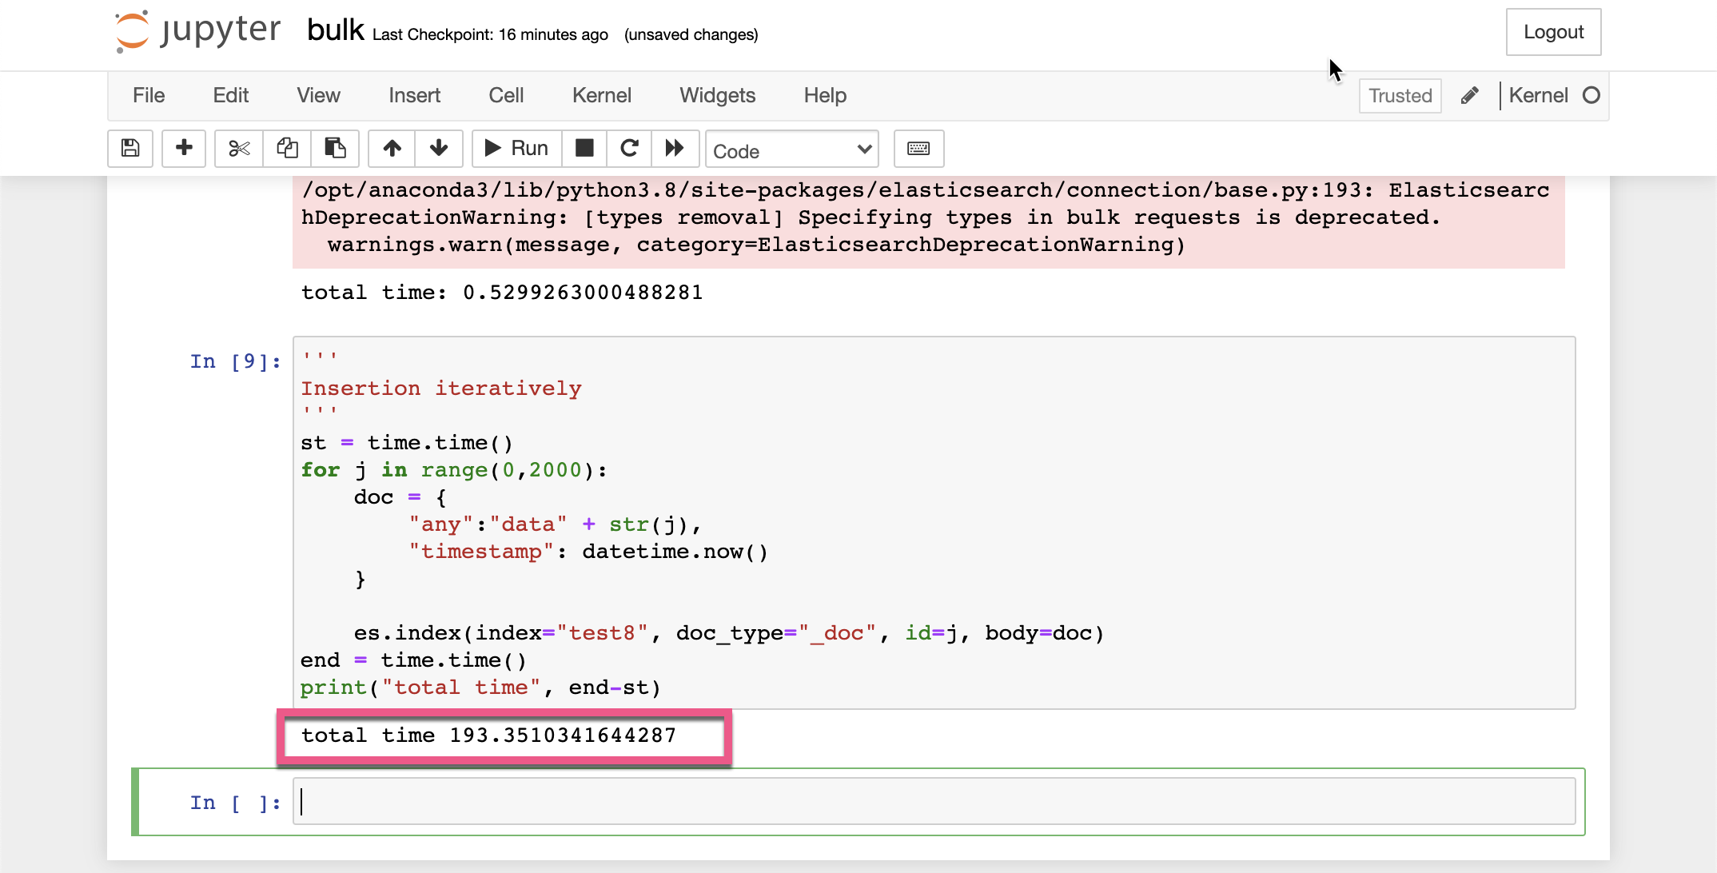
Task: Restart kernel and run all with fast-forward icon
Action: point(675,149)
